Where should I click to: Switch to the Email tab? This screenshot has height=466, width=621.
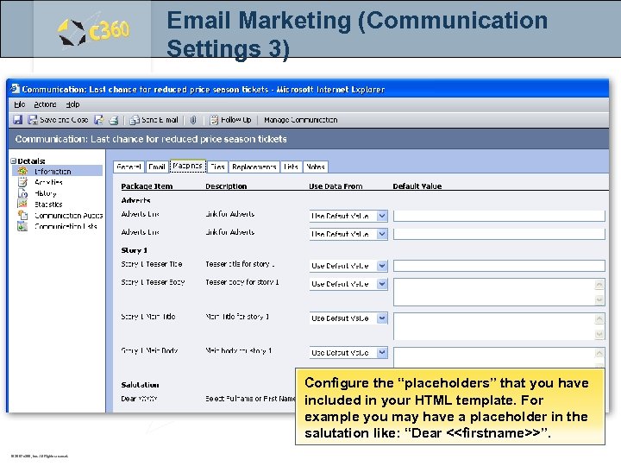(x=156, y=167)
